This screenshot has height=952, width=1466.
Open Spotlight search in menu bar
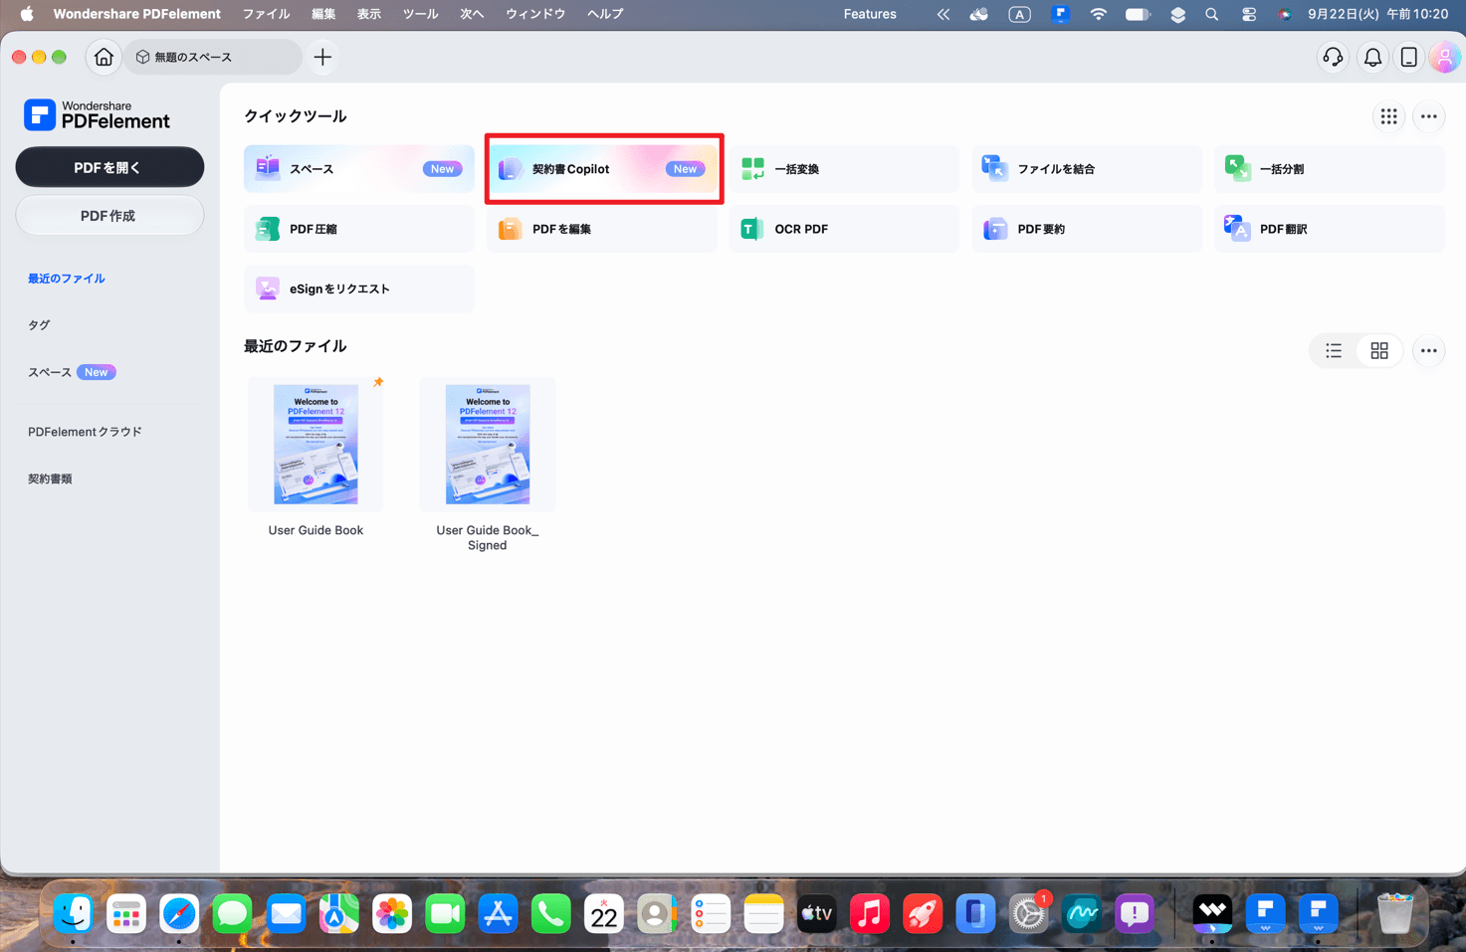coord(1211,14)
